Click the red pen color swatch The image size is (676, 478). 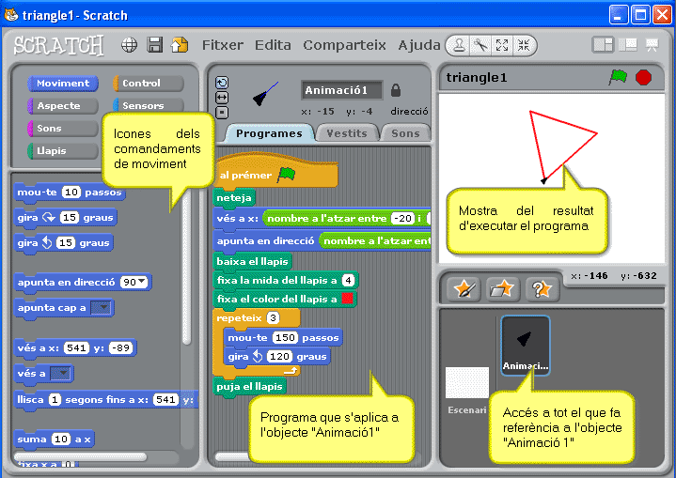click(347, 299)
